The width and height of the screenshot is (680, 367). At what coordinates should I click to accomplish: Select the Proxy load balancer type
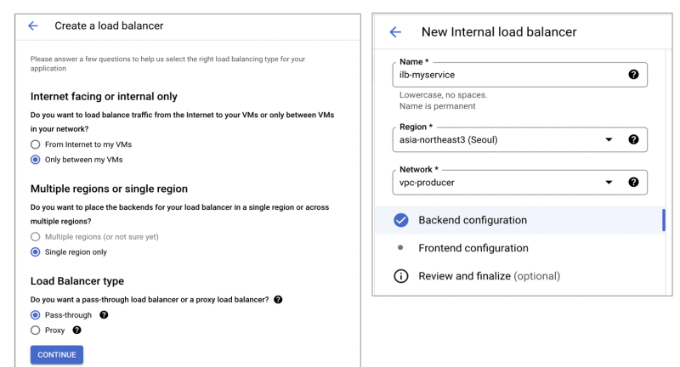(x=36, y=330)
